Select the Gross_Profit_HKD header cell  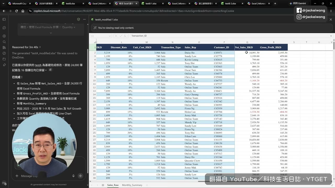(x=274, y=47)
